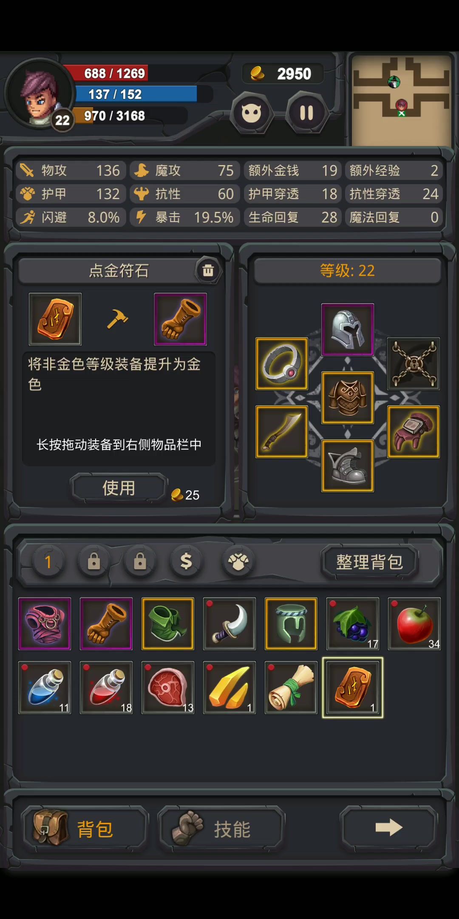The image size is (459, 919).
Task: Tap the second padlock bag slot
Action: pyautogui.click(x=140, y=562)
